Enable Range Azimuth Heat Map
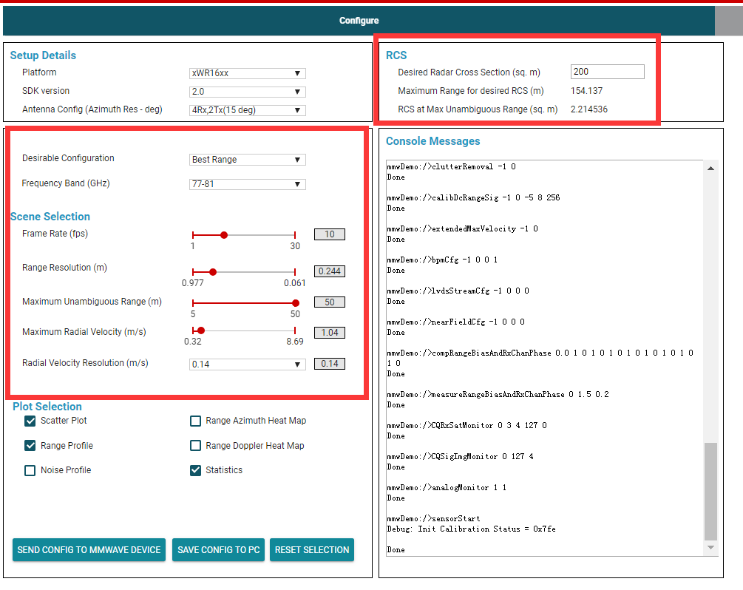Viewport: 743px width, 590px height. (195, 420)
